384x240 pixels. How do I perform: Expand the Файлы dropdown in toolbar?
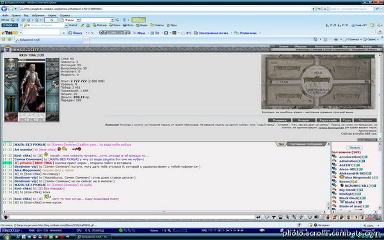click(x=78, y=20)
